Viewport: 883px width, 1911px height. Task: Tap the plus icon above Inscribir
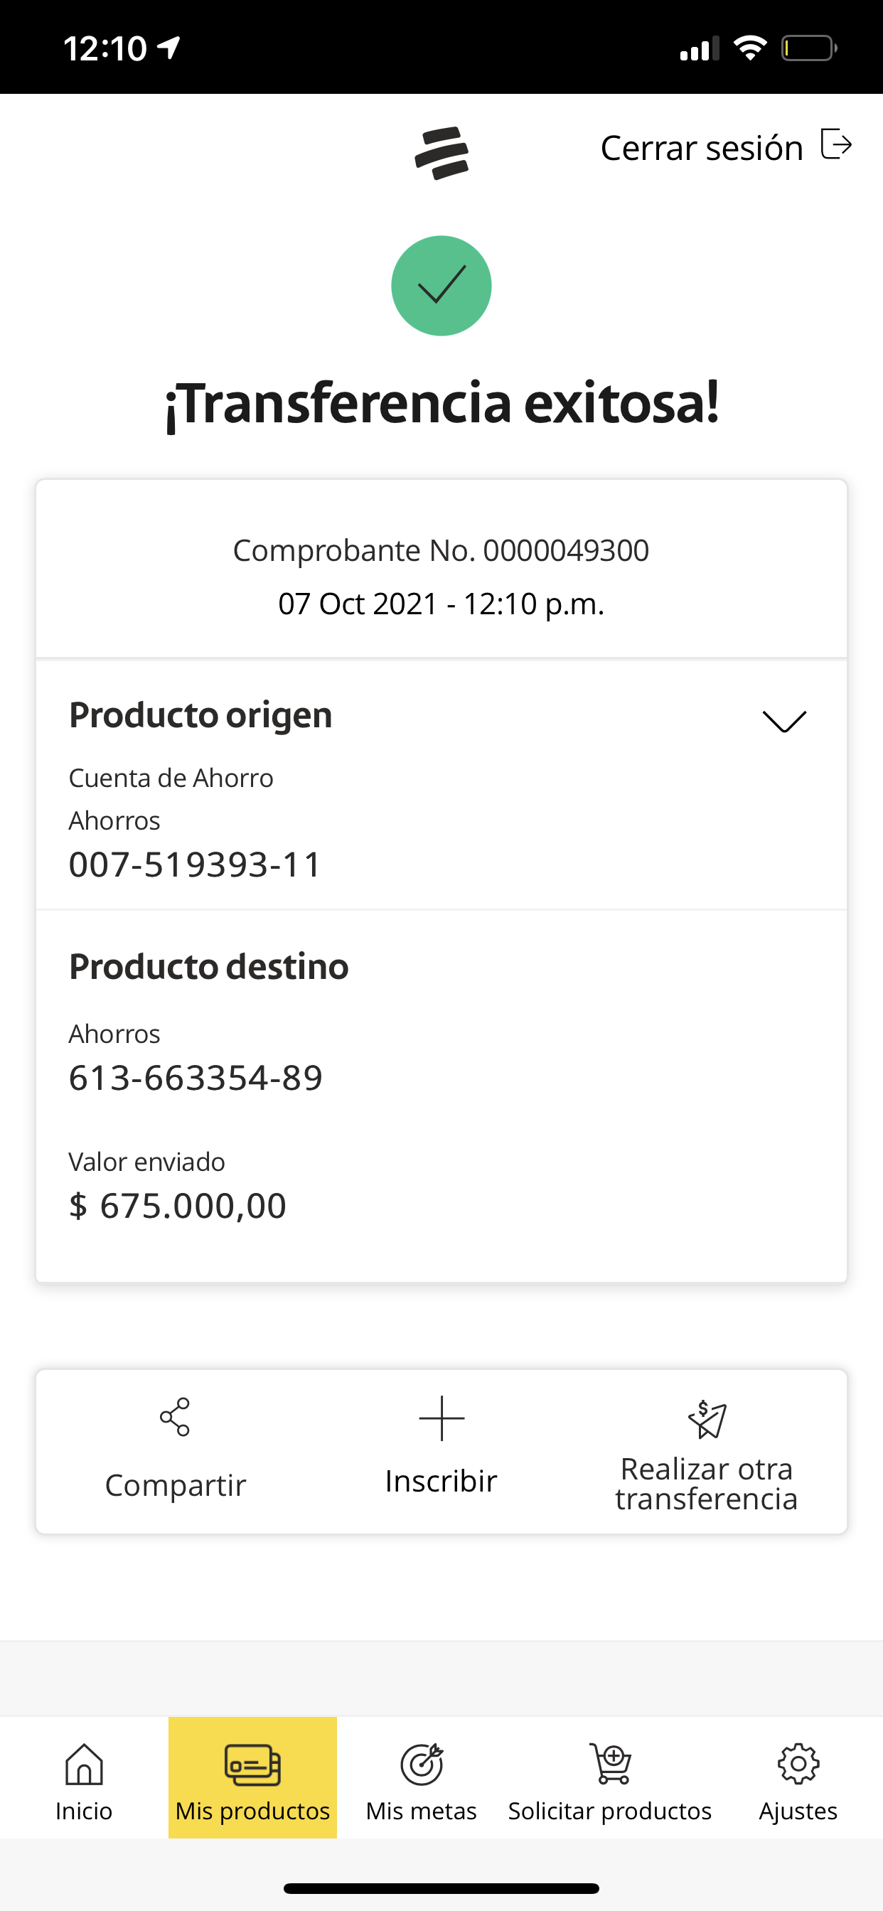coord(442,1418)
